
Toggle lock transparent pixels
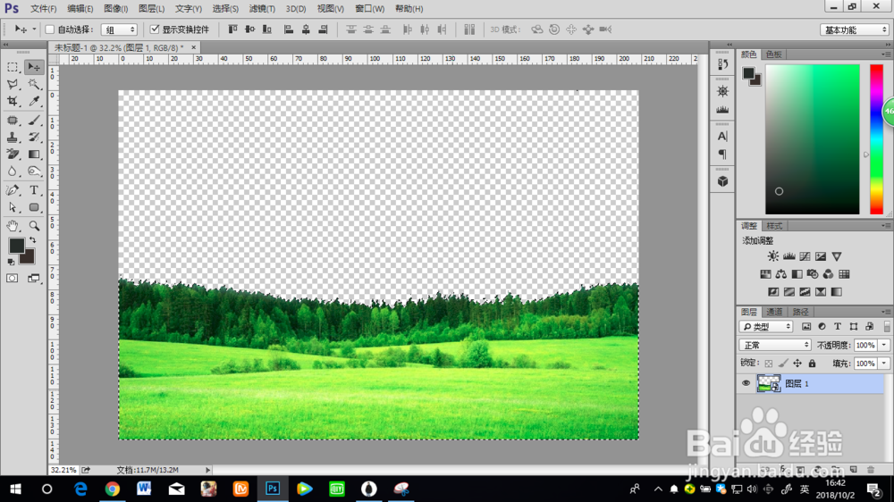(769, 363)
